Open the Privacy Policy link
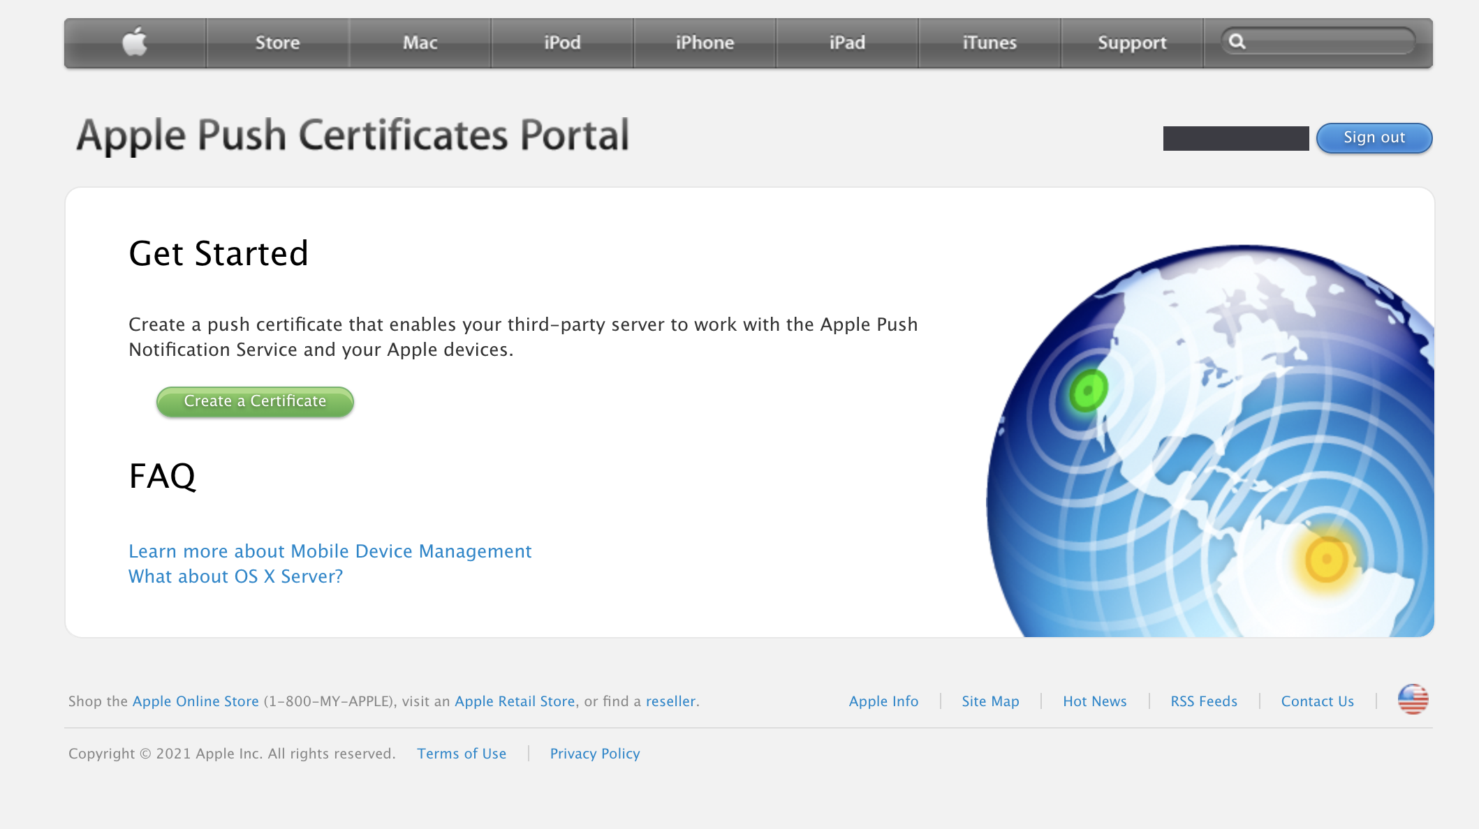The image size is (1479, 829). [595, 754]
